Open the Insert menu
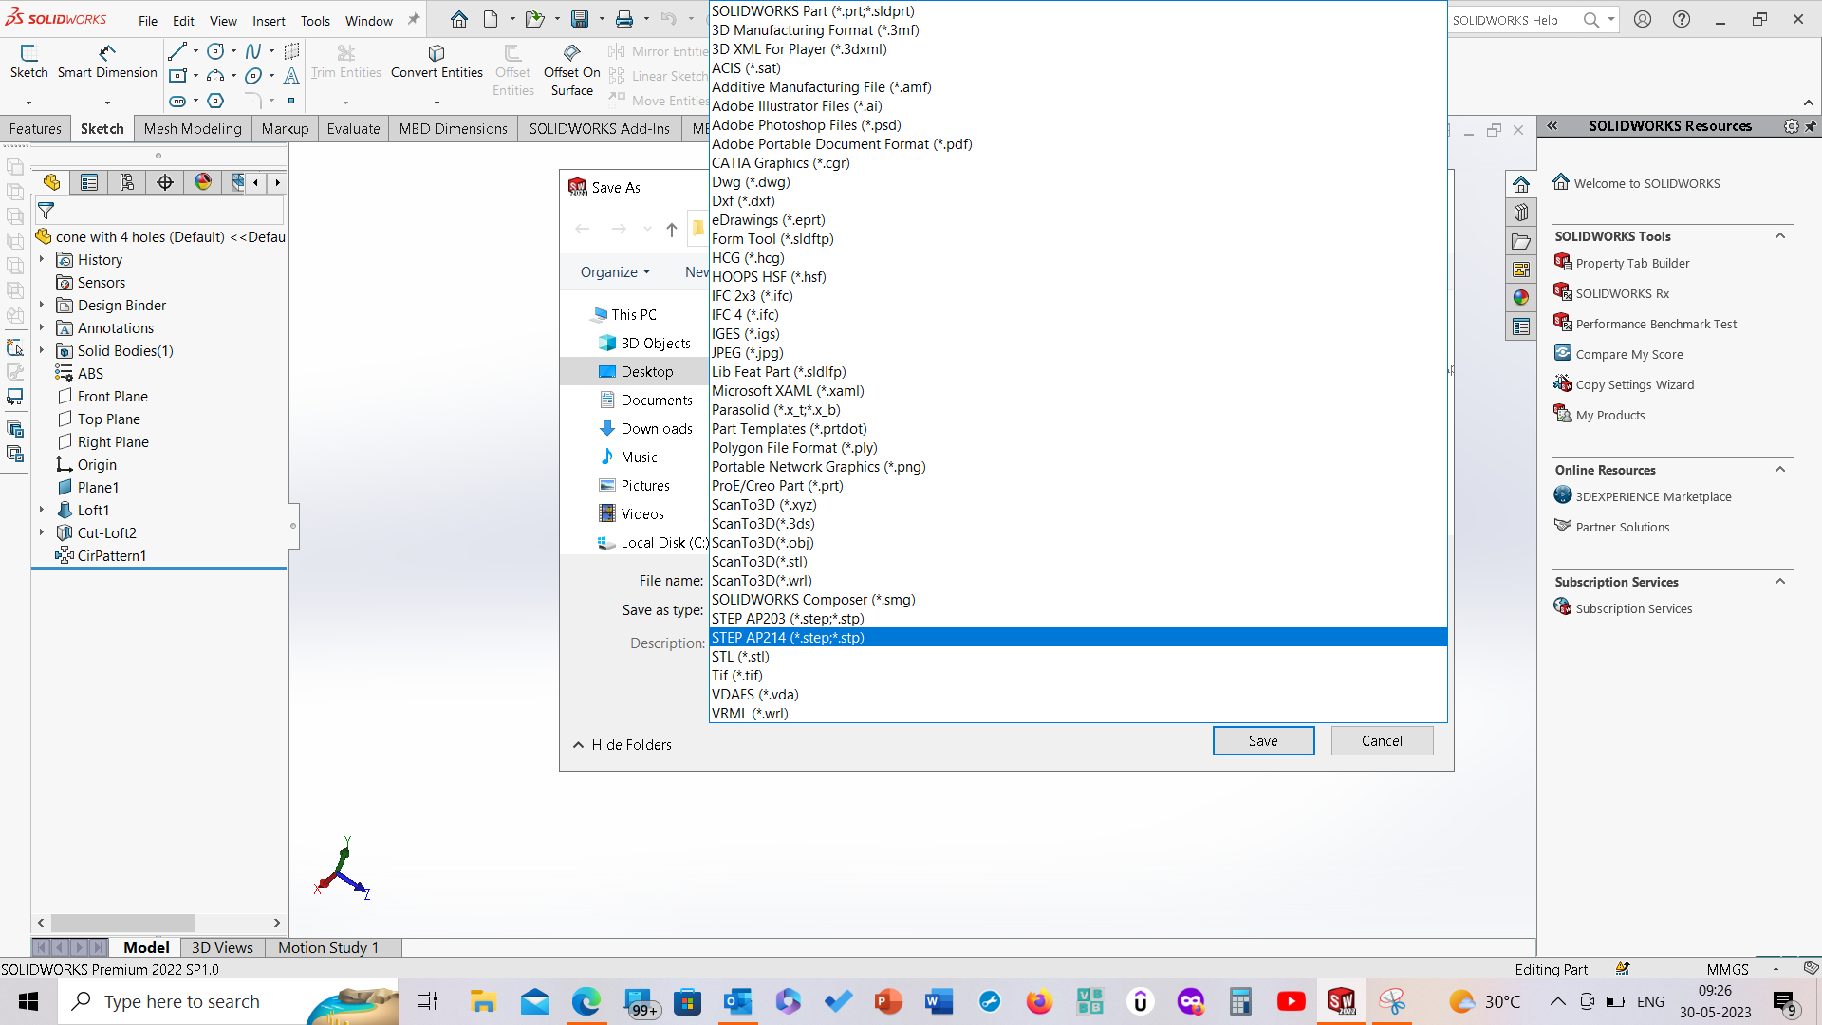 tap(269, 20)
